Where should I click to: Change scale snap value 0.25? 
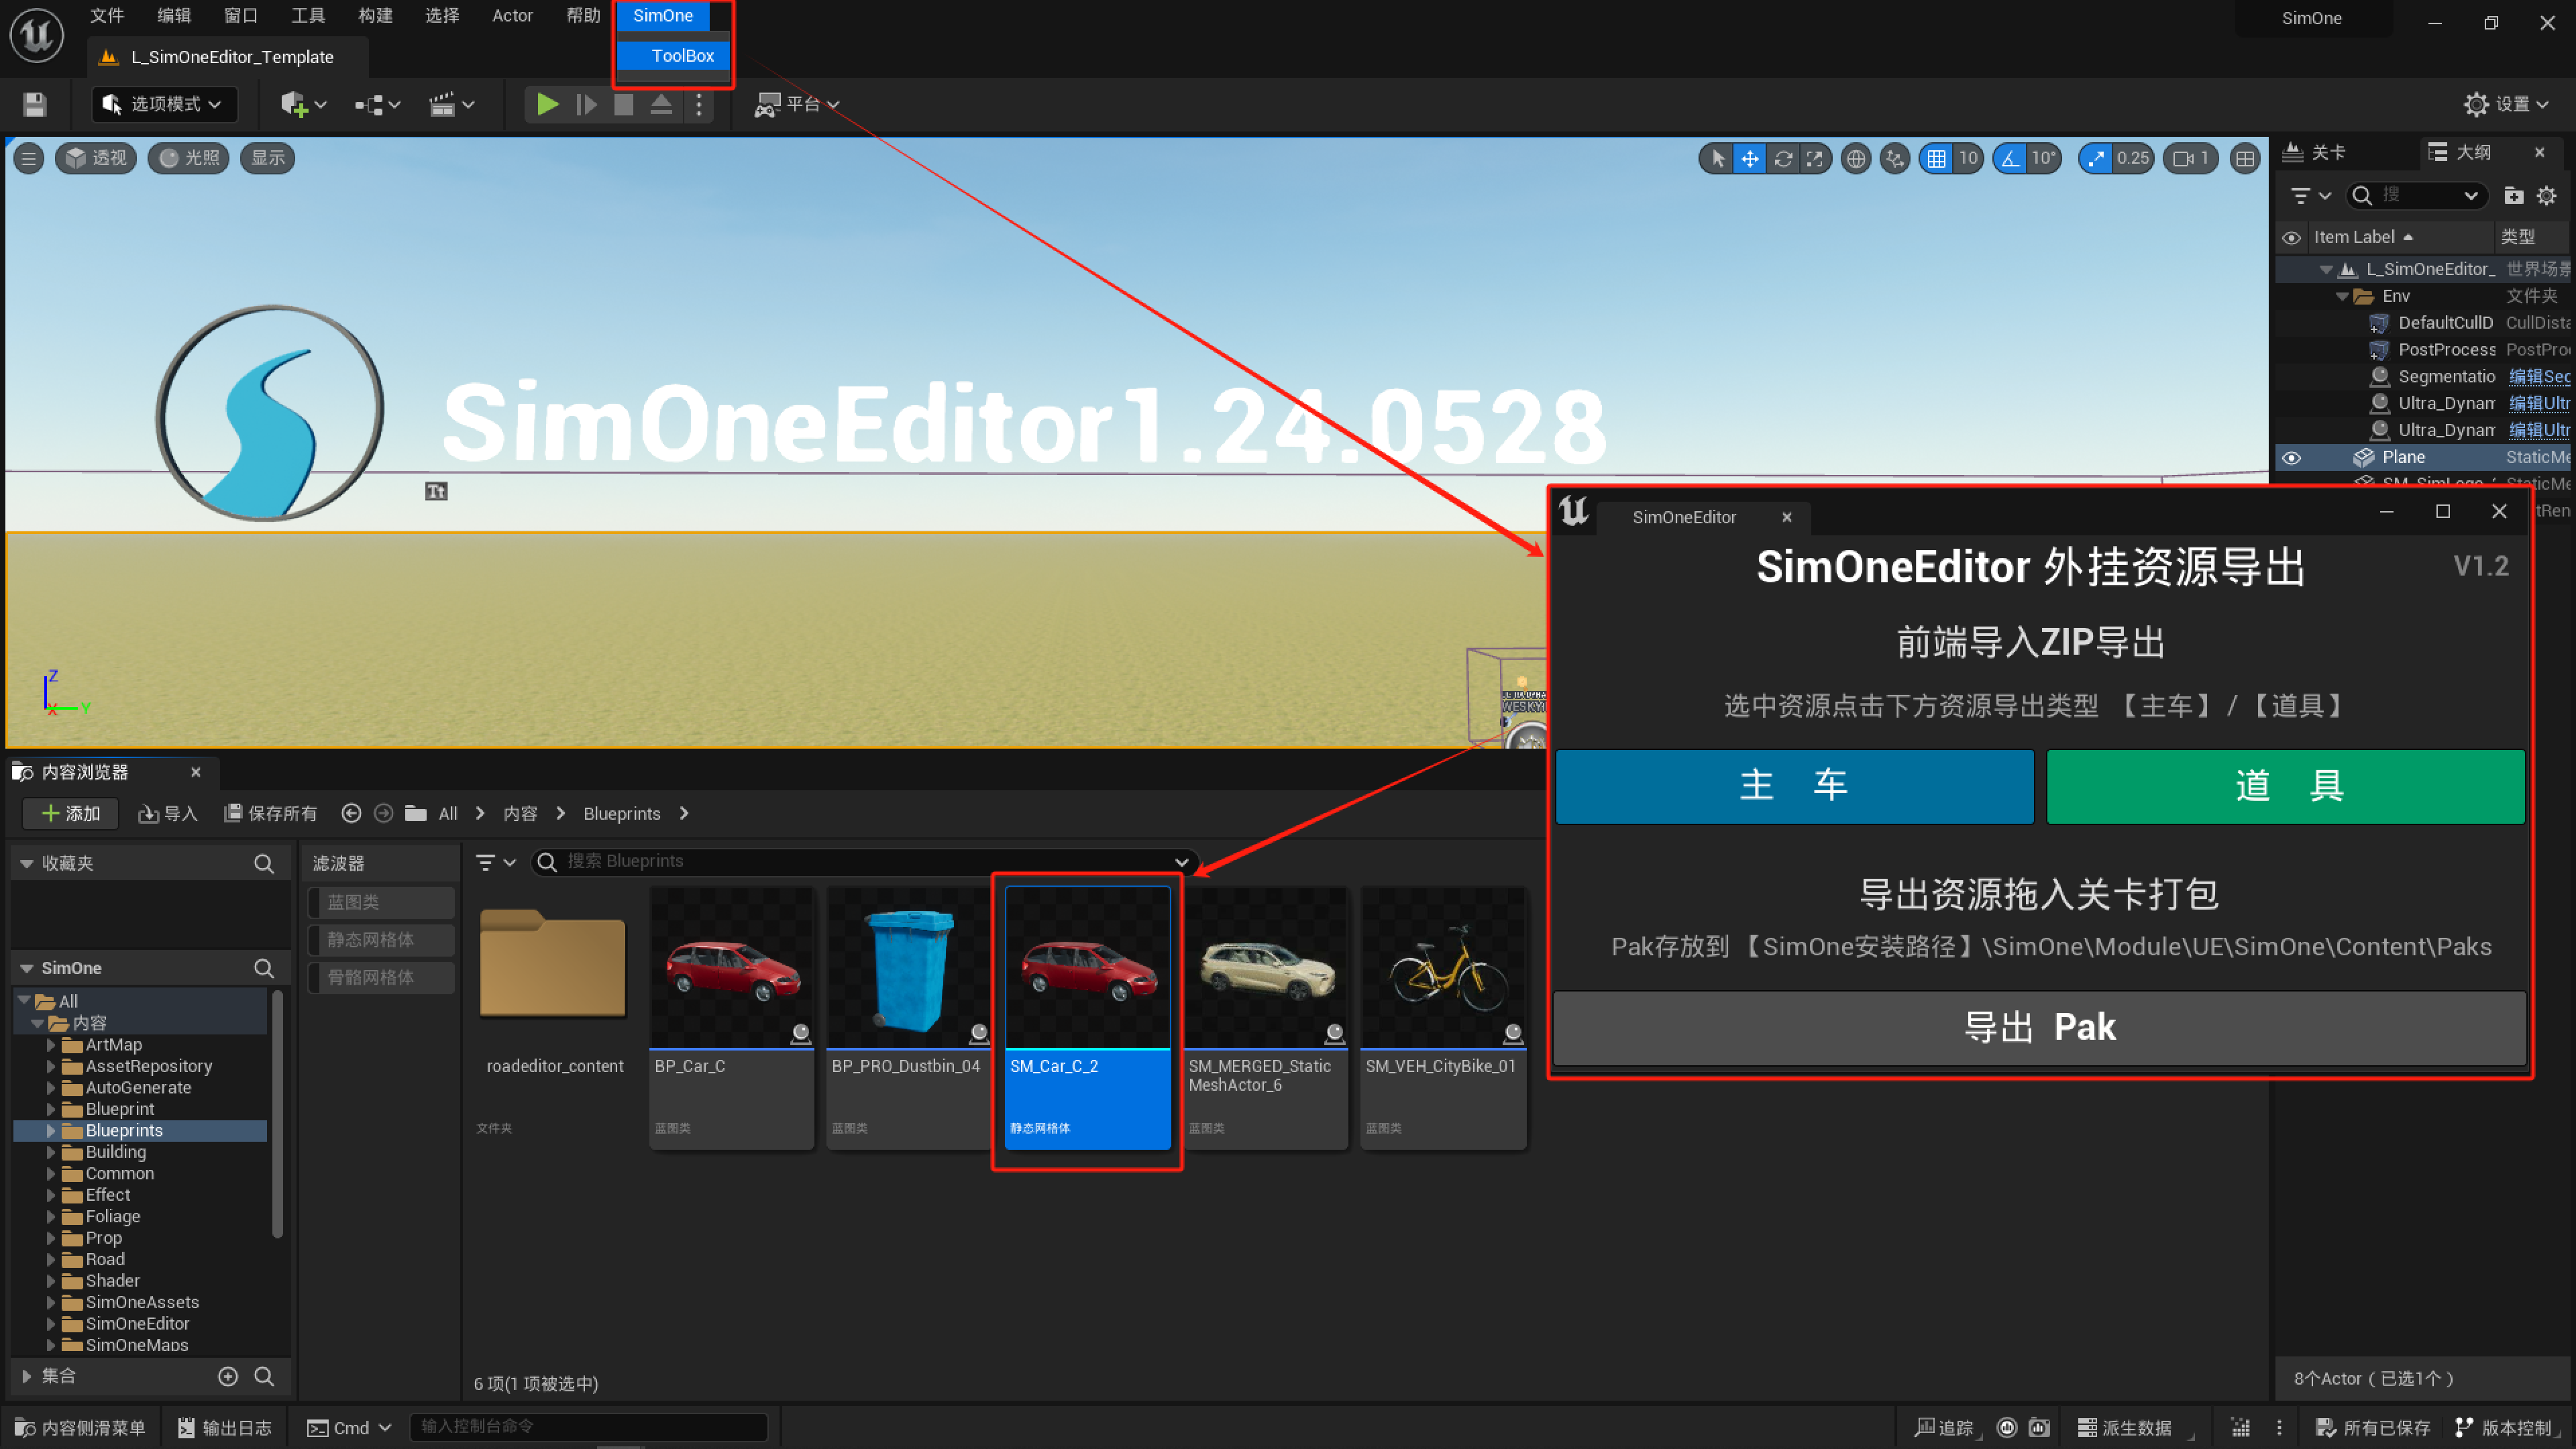(2132, 158)
